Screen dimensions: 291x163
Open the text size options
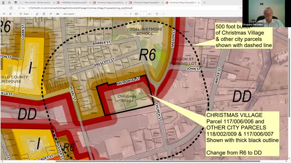58,14
